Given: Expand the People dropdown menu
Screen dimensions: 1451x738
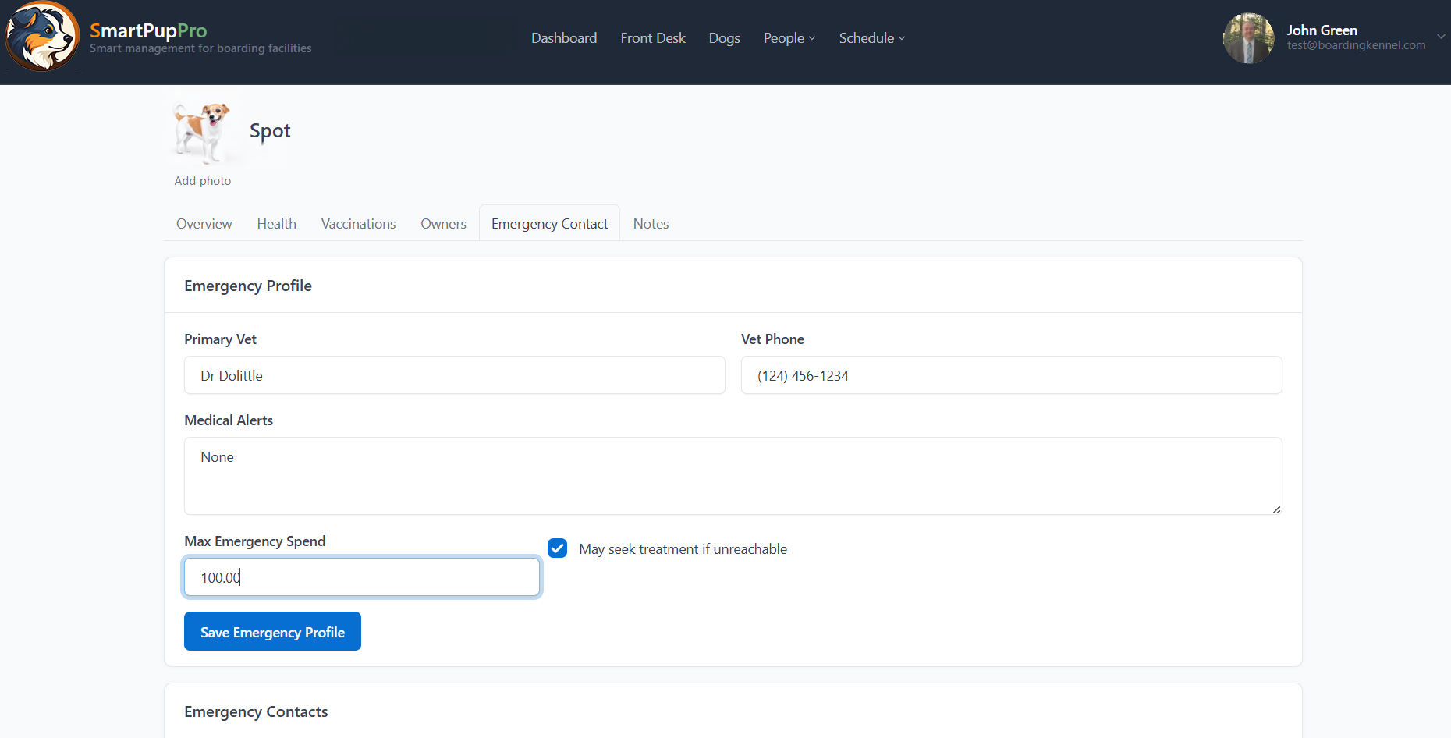Looking at the screenshot, I should point(789,38).
